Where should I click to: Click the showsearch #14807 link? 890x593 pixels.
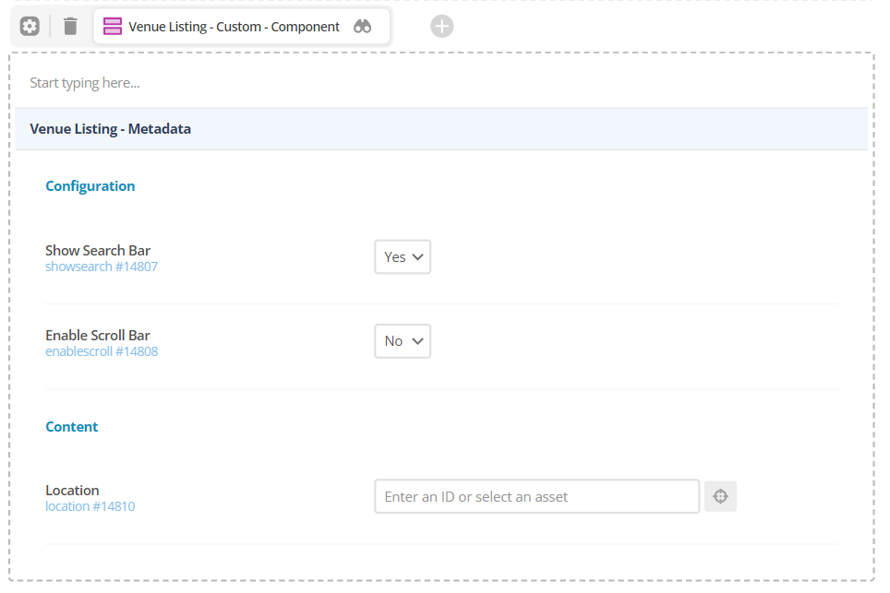(102, 267)
